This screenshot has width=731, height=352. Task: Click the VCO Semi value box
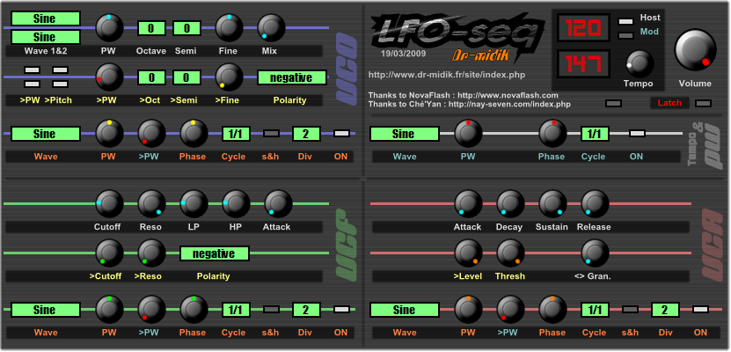click(186, 28)
